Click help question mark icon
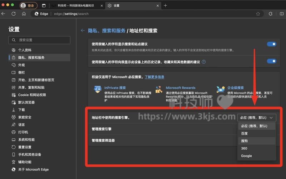The width and height of the screenshot is (286, 179). [204, 62]
